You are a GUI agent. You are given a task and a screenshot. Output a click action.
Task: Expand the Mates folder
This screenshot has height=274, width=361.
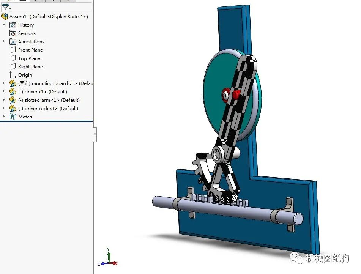pyautogui.click(x=4, y=116)
